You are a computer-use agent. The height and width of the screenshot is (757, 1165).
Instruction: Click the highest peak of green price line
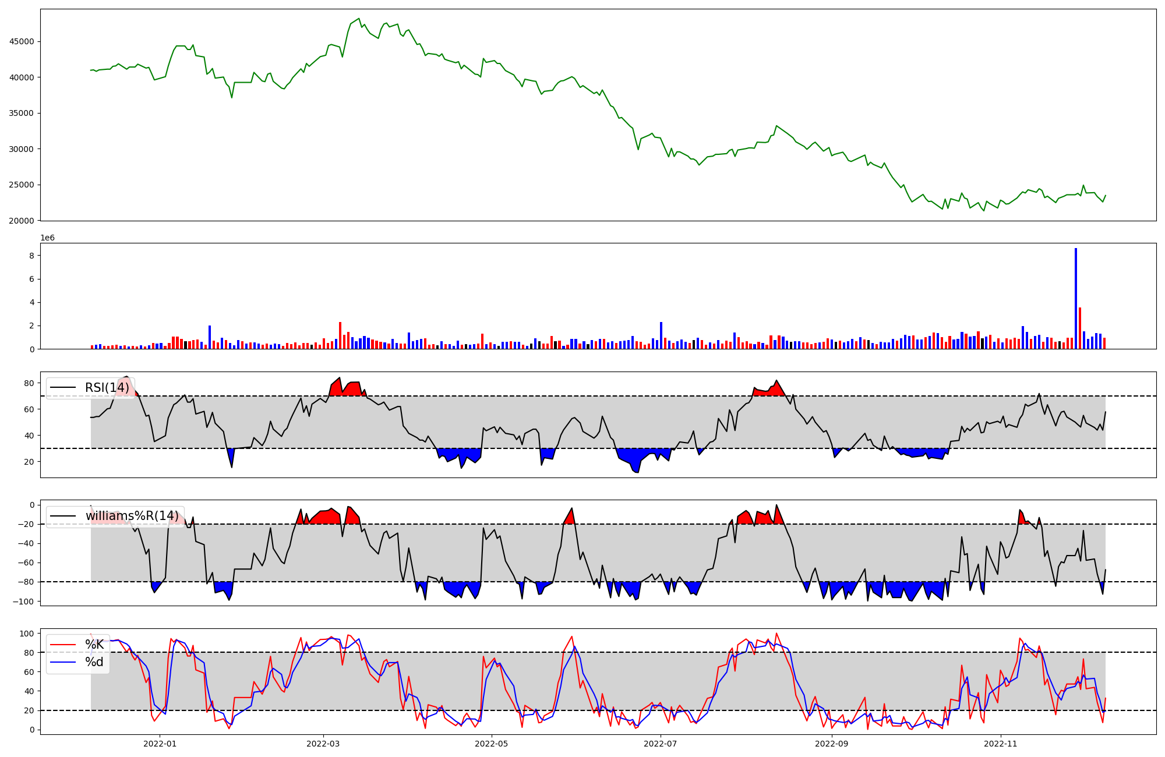(x=359, y=19)
